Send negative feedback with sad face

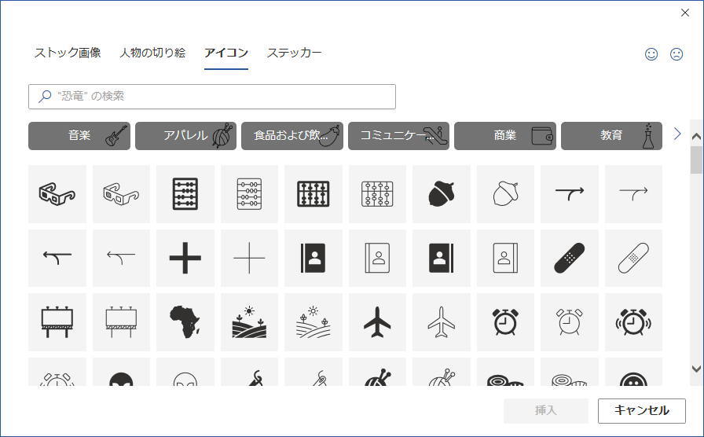(676, 54)
